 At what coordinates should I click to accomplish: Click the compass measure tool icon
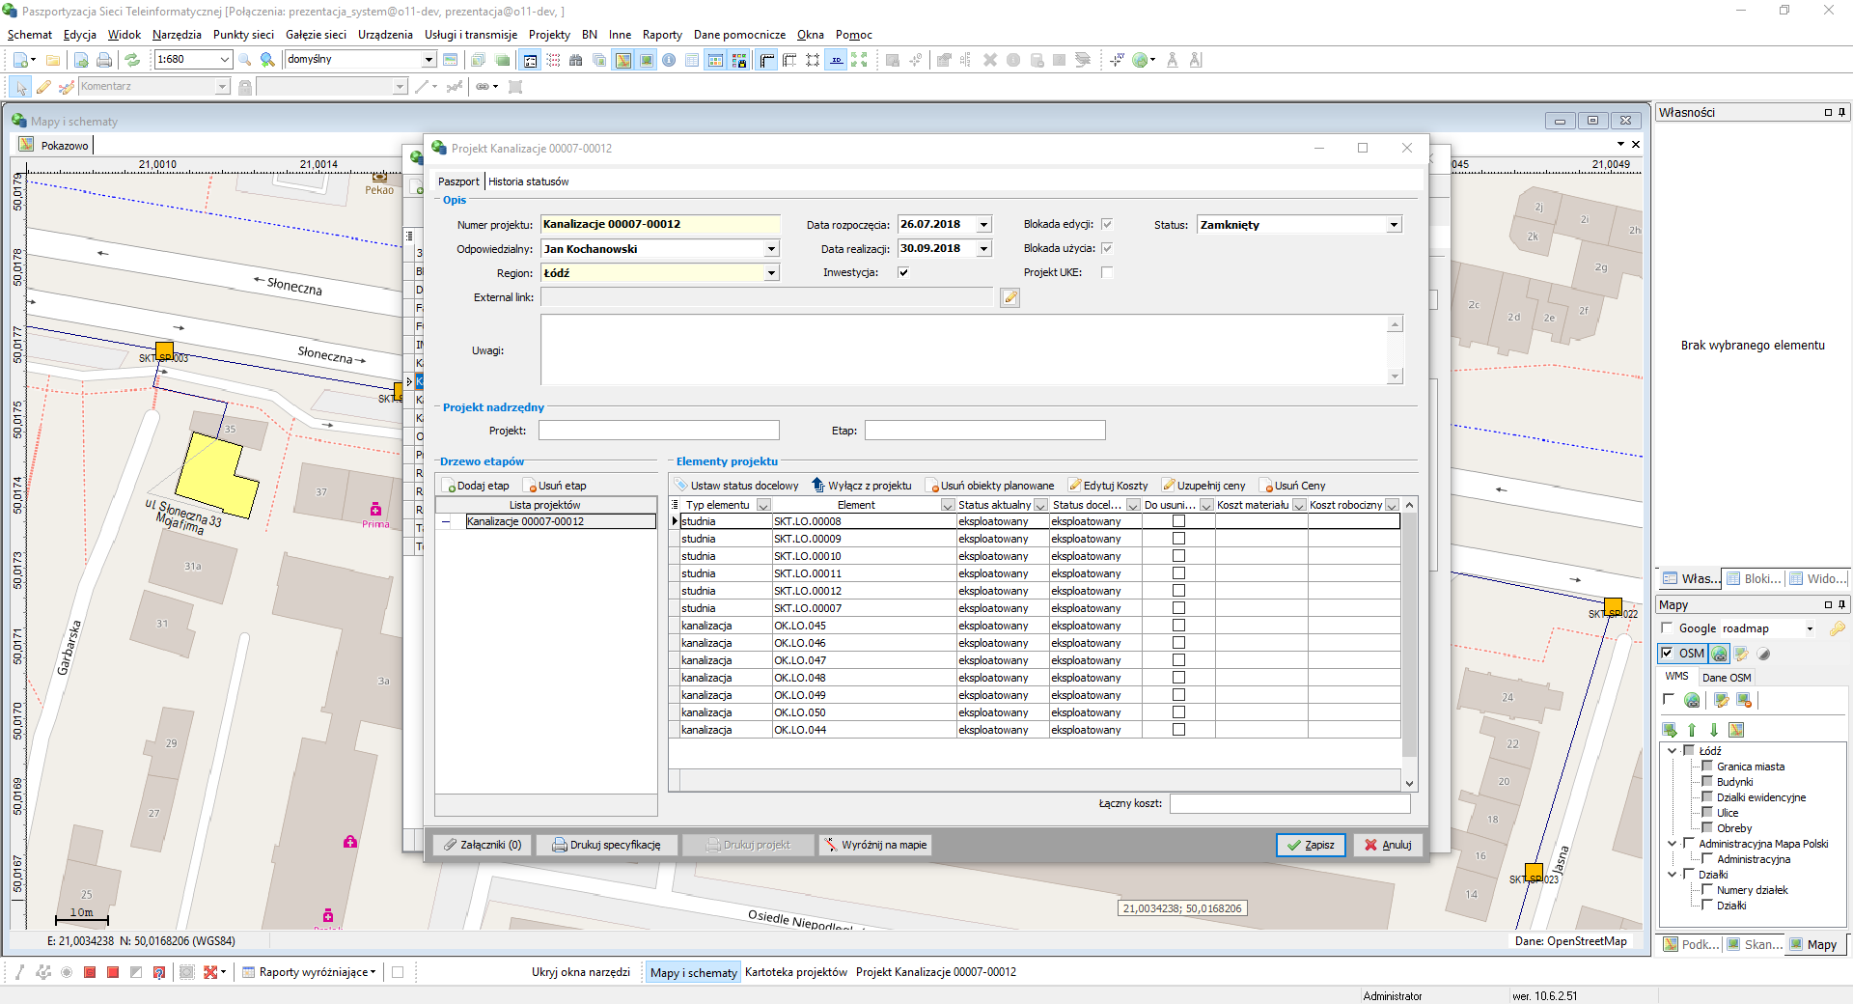(x=1173, y=60)
